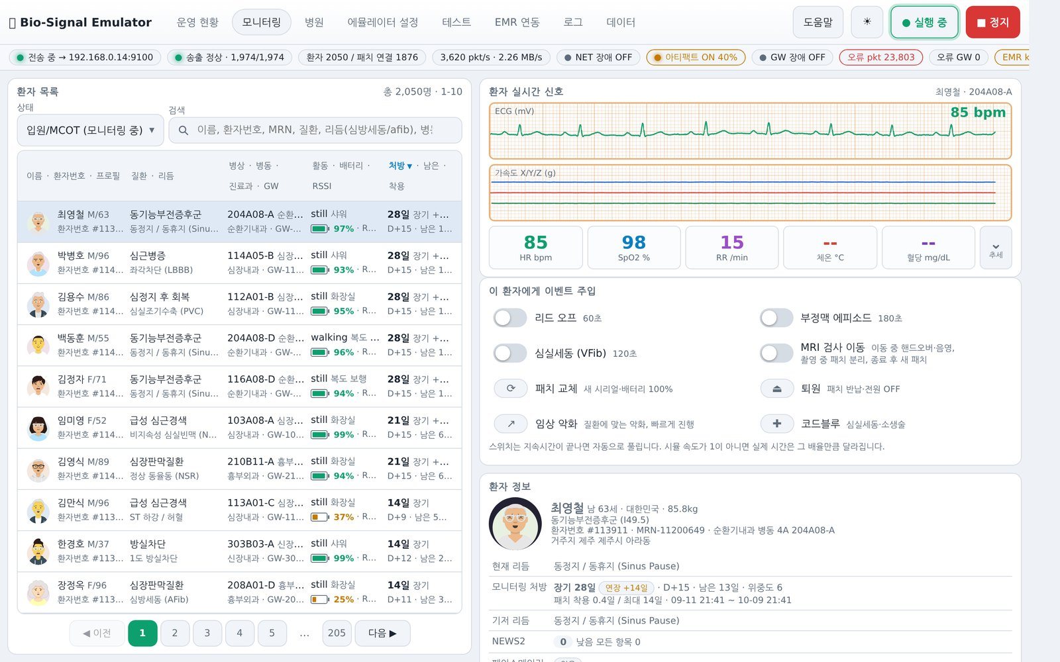Go to the 다음 next page
Screen dimensions: 1060x662
[382, 634]
